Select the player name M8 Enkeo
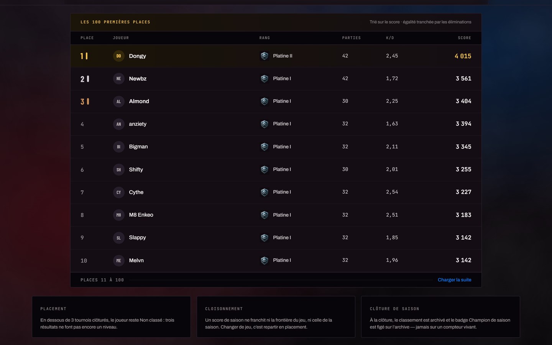Viewport: 552px width, 345px height. point(141,215)
